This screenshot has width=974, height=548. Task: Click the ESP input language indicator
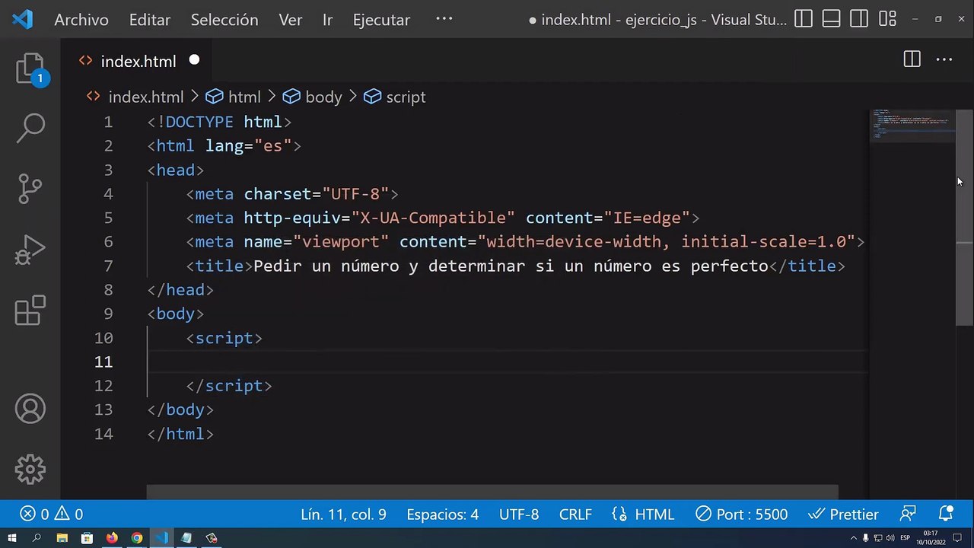pyautogui.click(x=906, y=538)
